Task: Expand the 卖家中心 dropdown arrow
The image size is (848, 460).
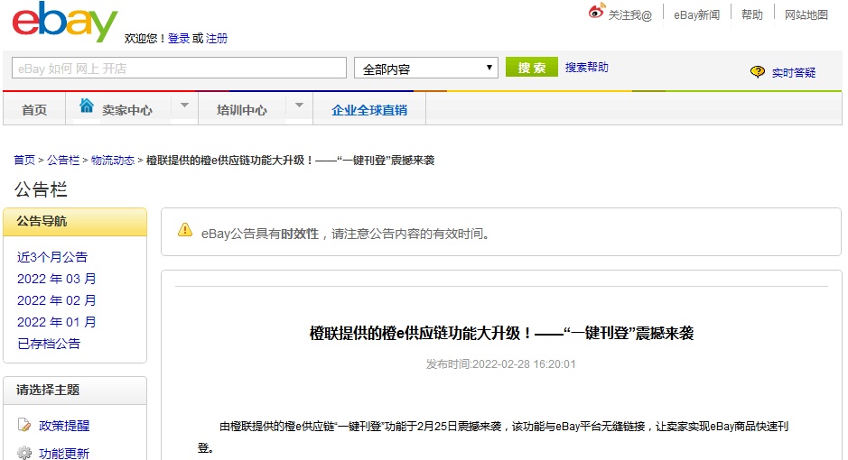Action: (184, 106)
